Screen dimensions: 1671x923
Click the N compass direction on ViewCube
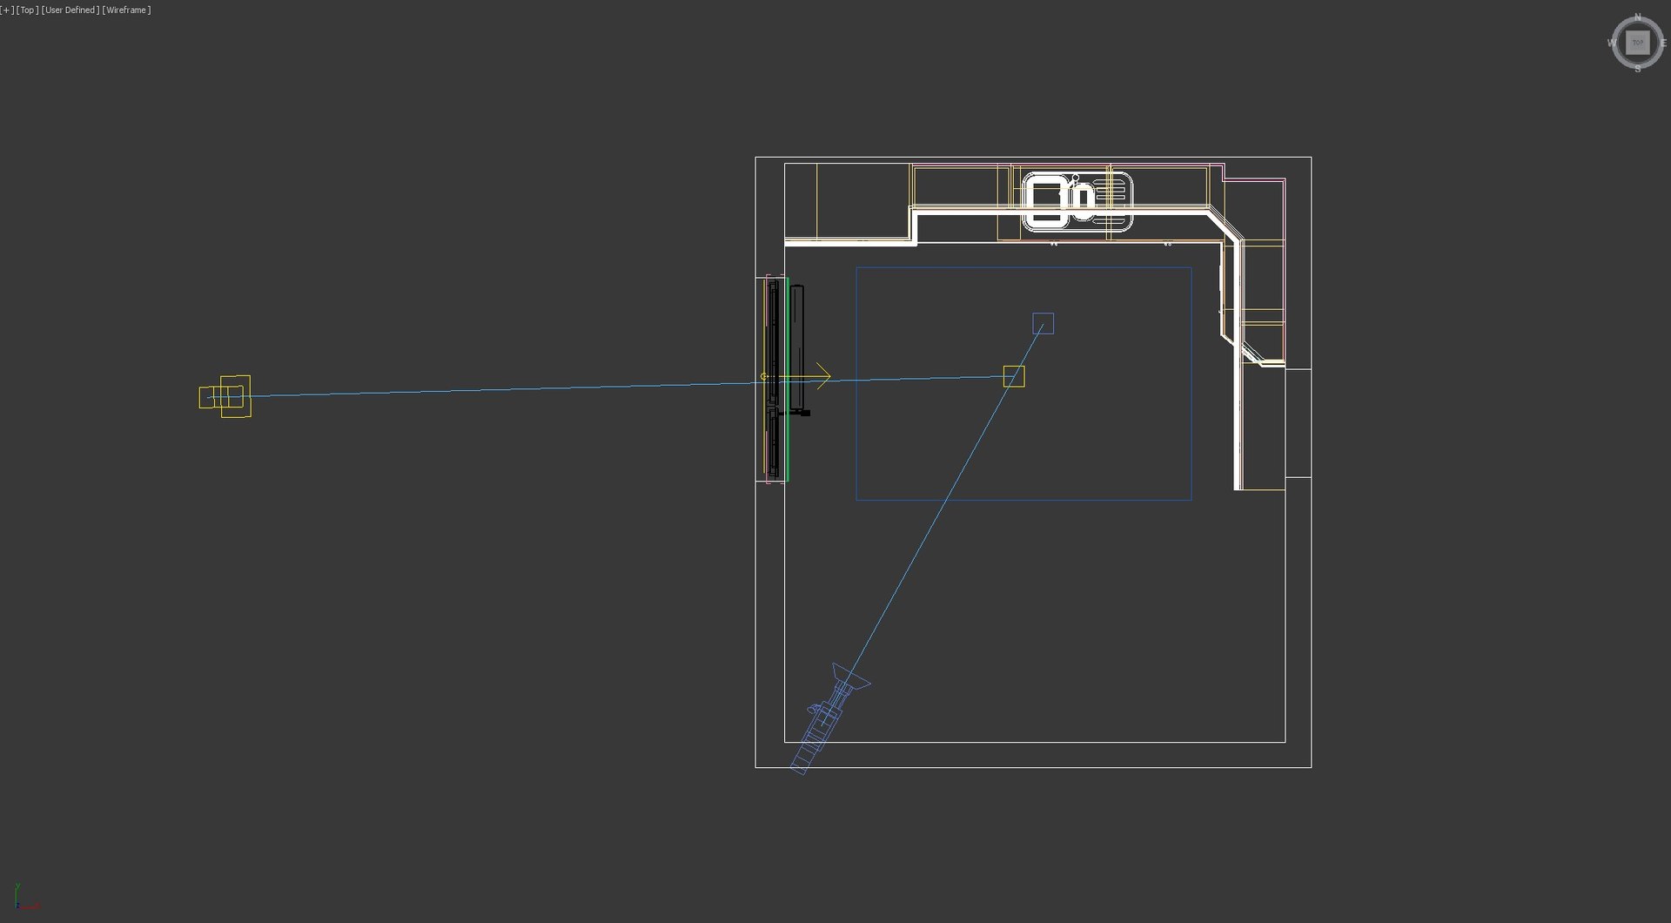(x=1637, y=17)
